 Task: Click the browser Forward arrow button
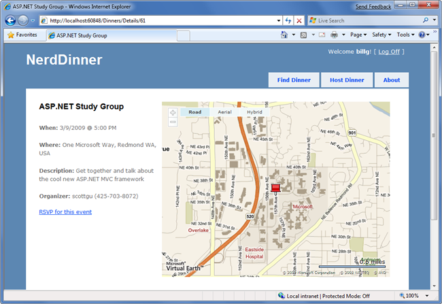[23, 20]
